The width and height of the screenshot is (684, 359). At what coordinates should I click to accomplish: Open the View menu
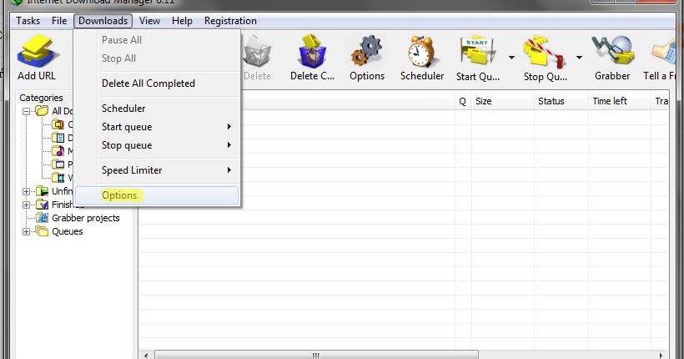click(x=149, y=21)
